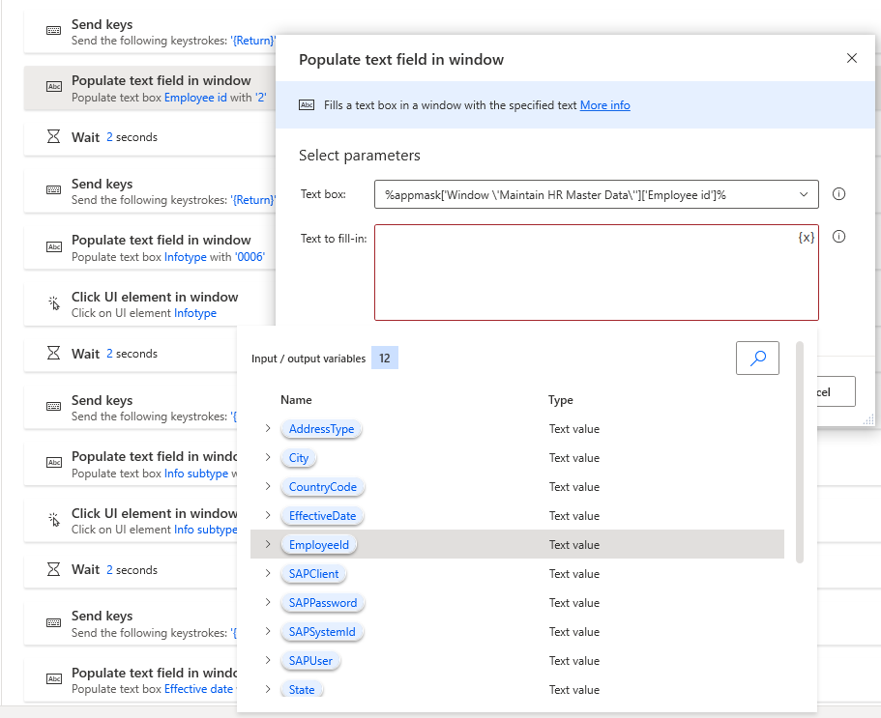Click Info subtype link in Click UI element action

pyautogui.click(x=205, y=530)
